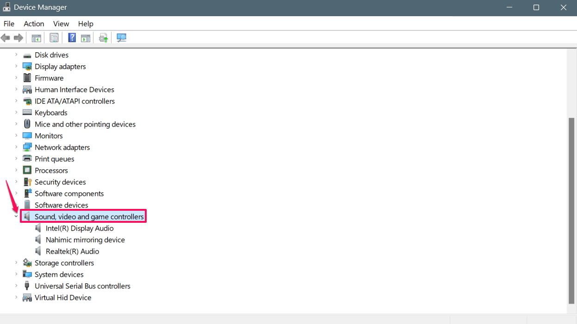Image resolution: width=577 pixels, height=324 pixels.
Task: Expand the Storage controllers node chevron
Action: tap(16, 263)
